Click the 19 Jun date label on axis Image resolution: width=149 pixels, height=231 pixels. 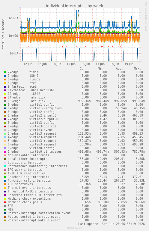pyautogui.click(x=129, y=64)
